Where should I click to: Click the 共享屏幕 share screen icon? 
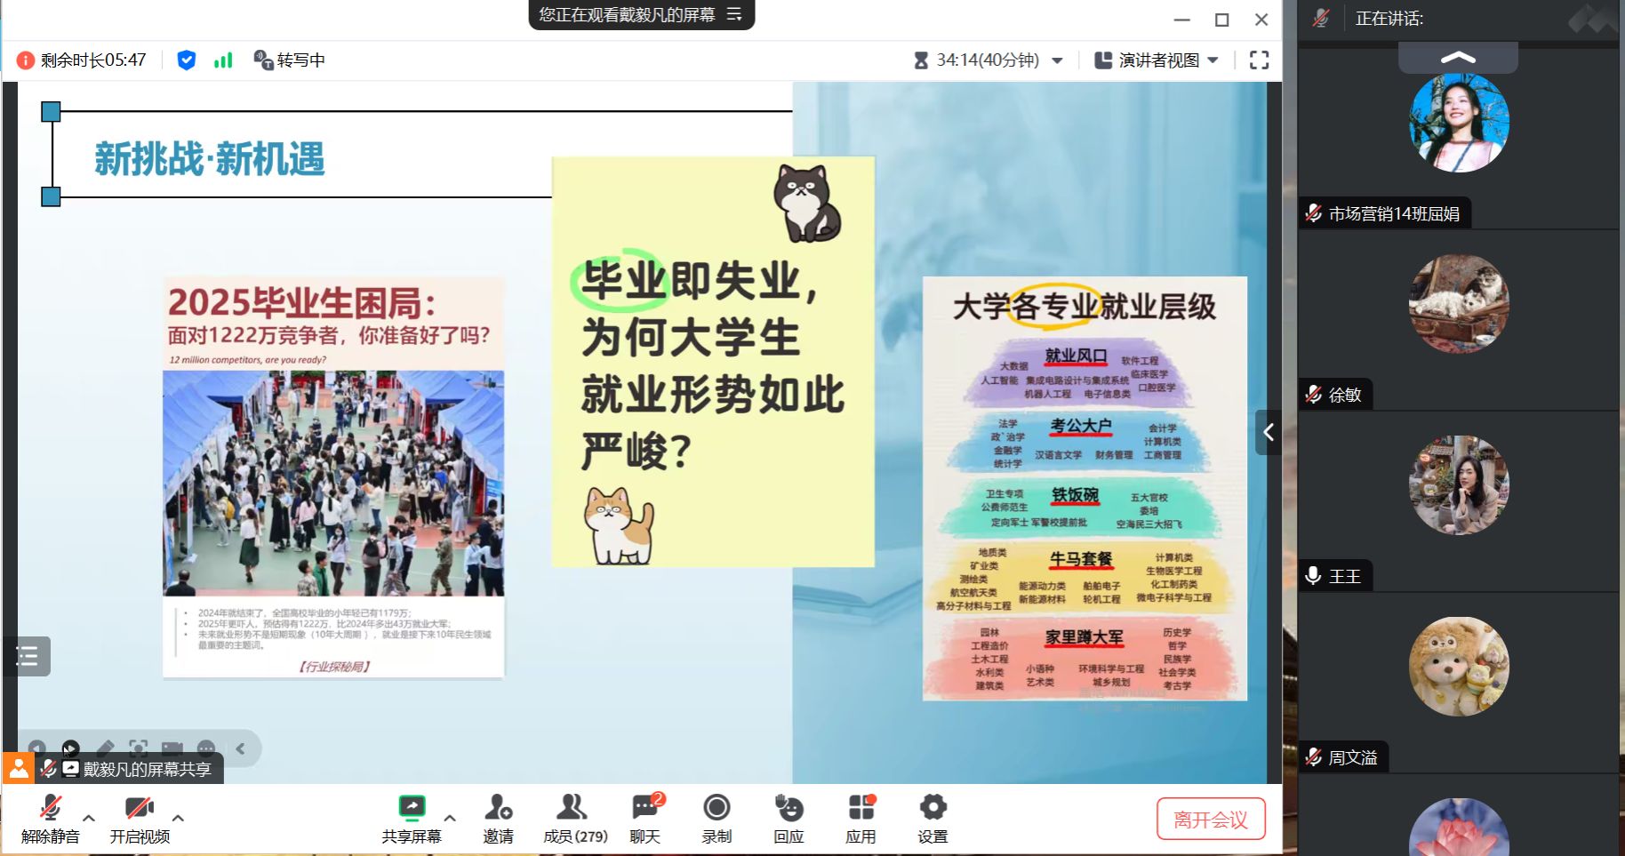click(412, 807)
